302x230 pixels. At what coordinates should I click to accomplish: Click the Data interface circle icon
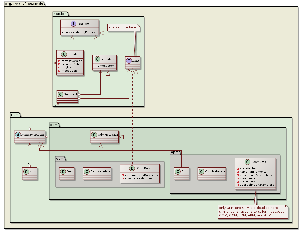pyautogui.click(x=129, y=61)
